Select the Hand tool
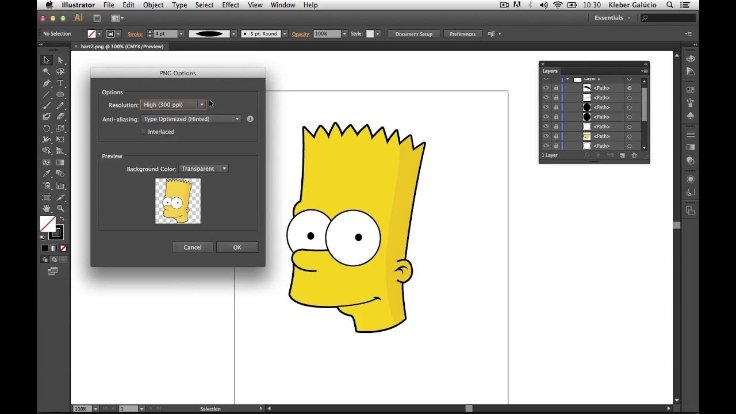 click(x=47, y=208)
